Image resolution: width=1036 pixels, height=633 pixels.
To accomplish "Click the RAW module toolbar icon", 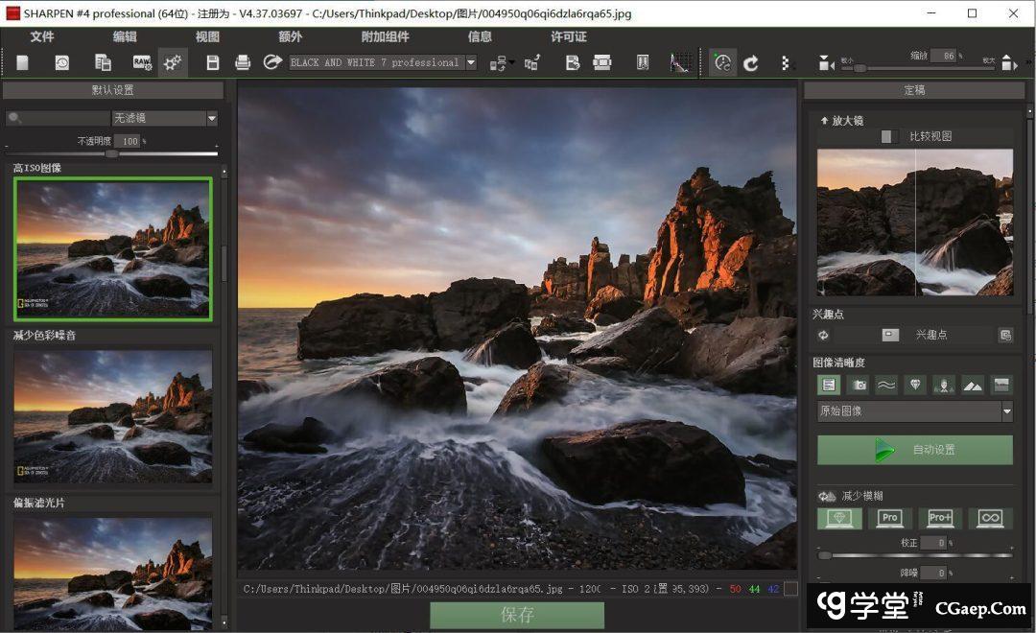I will (x=142, y=63).
